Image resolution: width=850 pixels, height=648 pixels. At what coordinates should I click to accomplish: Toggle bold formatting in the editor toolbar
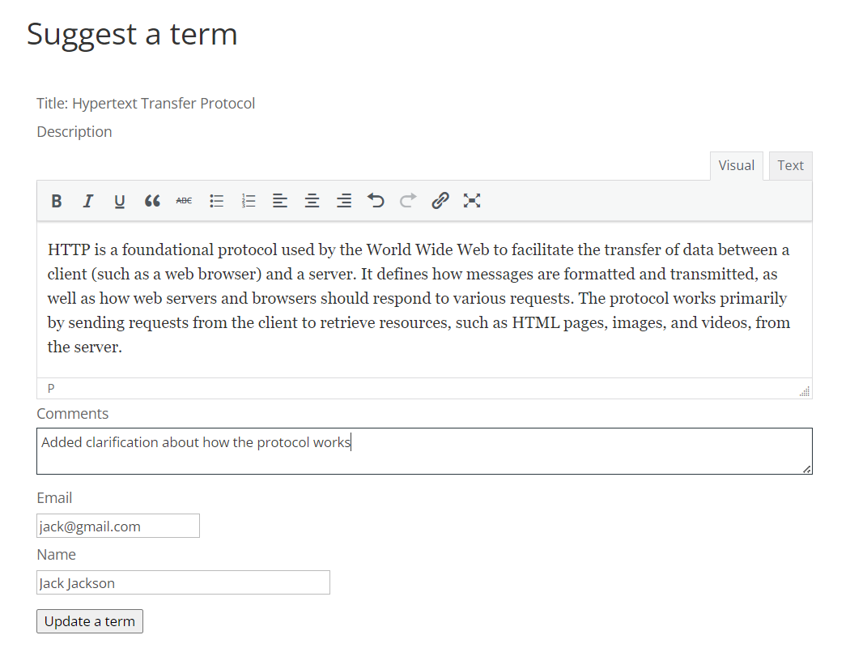(57, 201)
